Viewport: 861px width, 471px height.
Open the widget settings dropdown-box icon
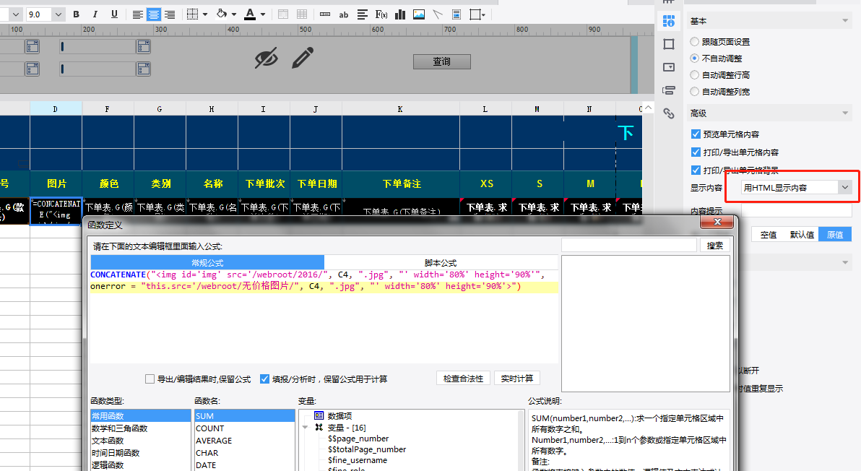[669, 67]
